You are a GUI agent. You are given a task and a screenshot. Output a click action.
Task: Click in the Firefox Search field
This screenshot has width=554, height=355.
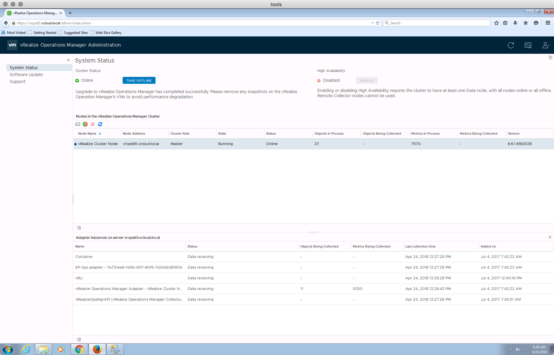(437, 23)
